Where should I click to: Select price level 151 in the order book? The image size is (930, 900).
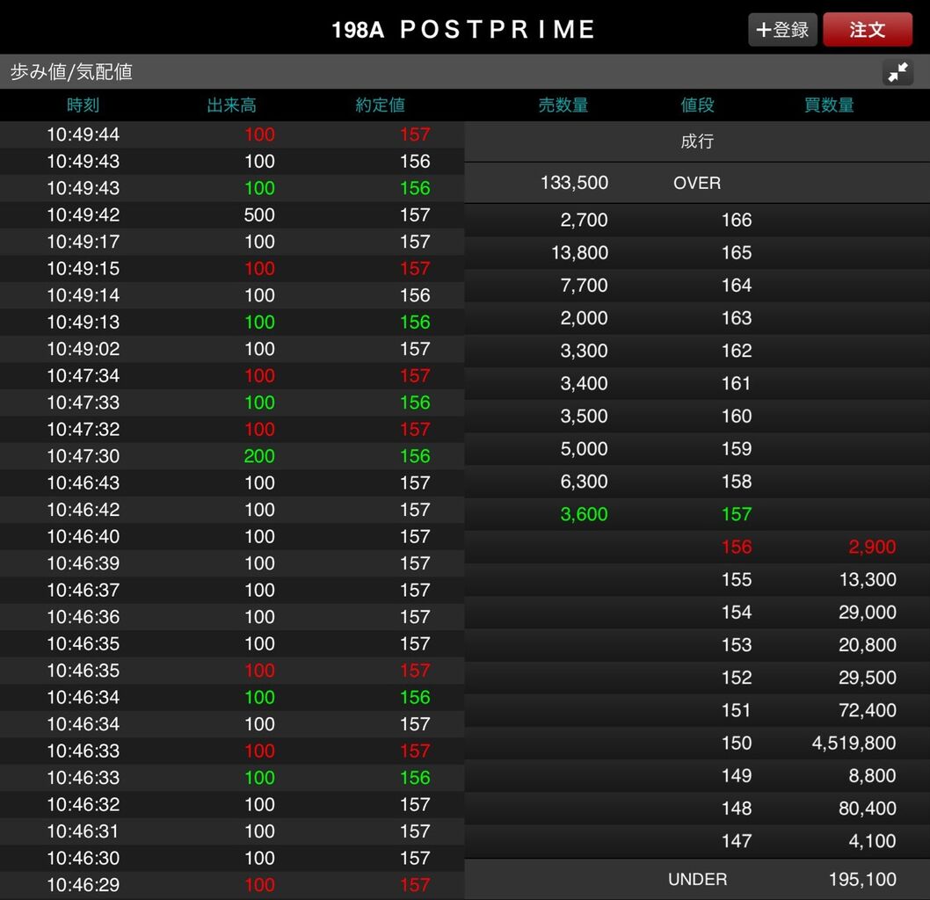tap(737, 709)
